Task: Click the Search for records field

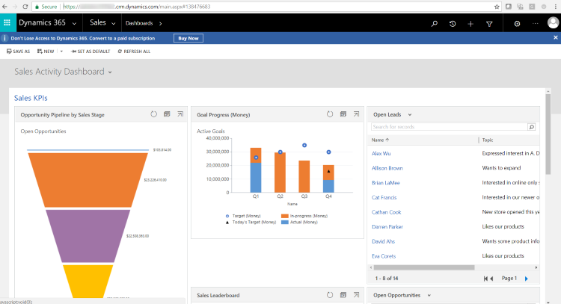Action: pos(449,127)
